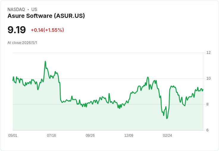Click the NASDAQ exchange label

(16, 10)
